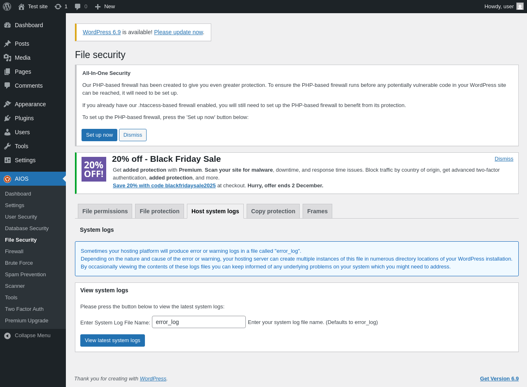Switch to the File protection tab
This screenshot has width=527, height=387.
tap(159, 211)
